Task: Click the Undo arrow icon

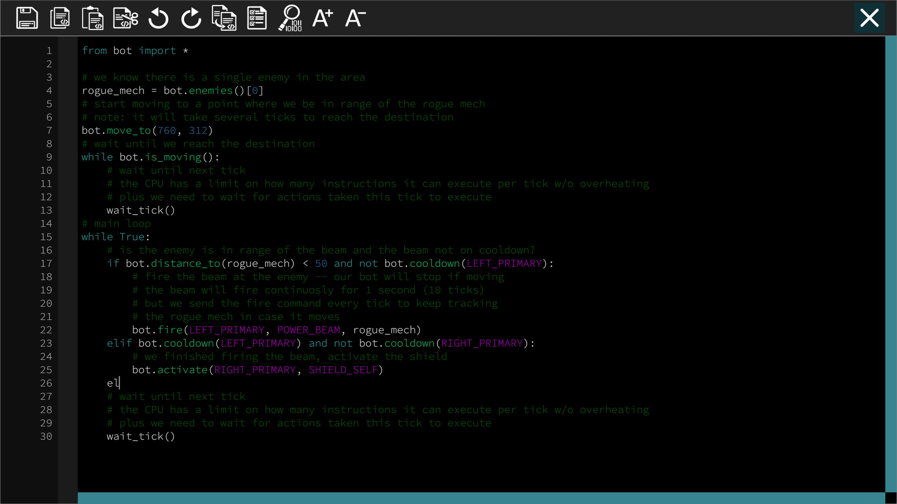Action: (158, 18)
